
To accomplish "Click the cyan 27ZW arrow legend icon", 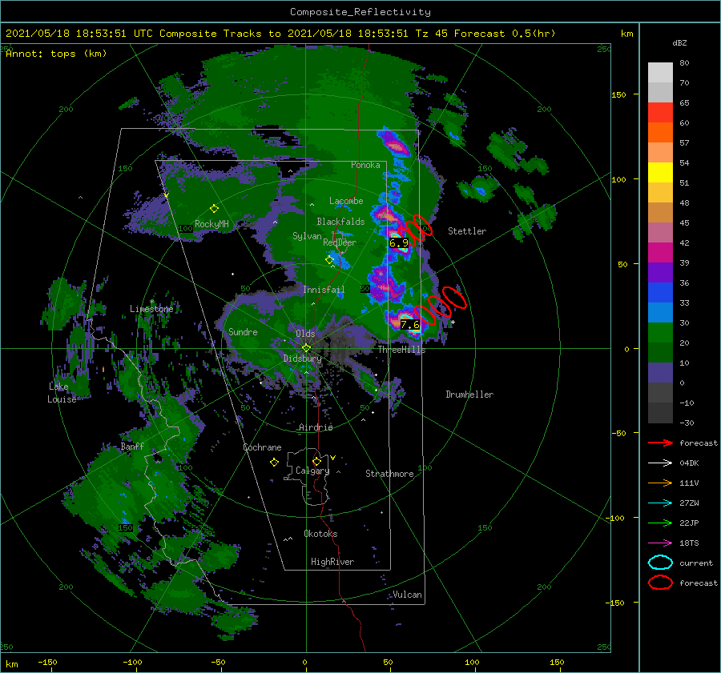I will point(660,503).
